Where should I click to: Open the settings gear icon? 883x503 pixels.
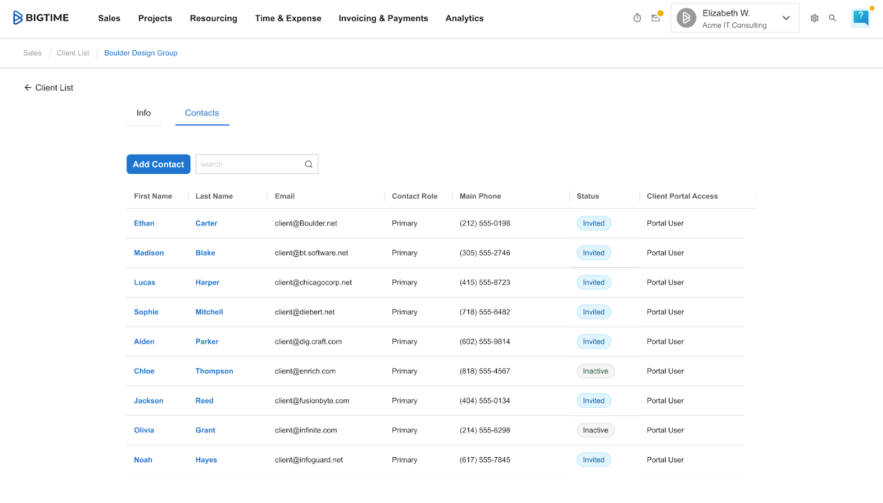tap(814, 18)
